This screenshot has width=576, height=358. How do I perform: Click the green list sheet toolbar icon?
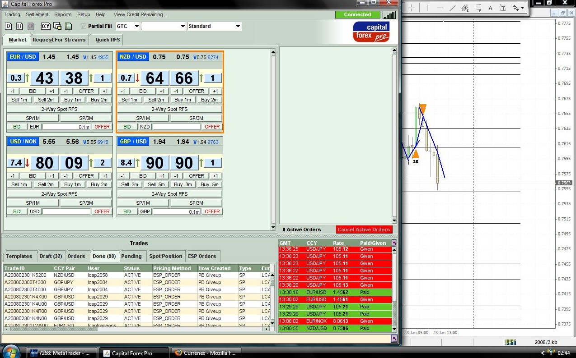(69, 26)
